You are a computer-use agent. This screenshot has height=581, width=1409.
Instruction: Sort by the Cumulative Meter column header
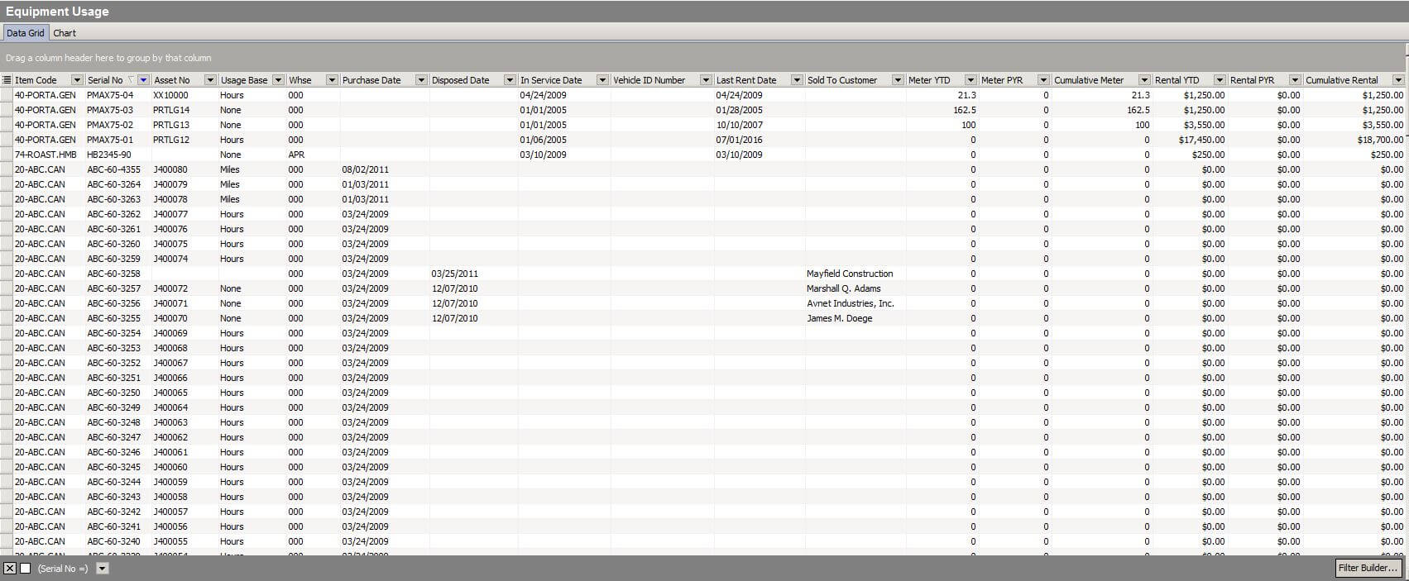point(1089,80)
